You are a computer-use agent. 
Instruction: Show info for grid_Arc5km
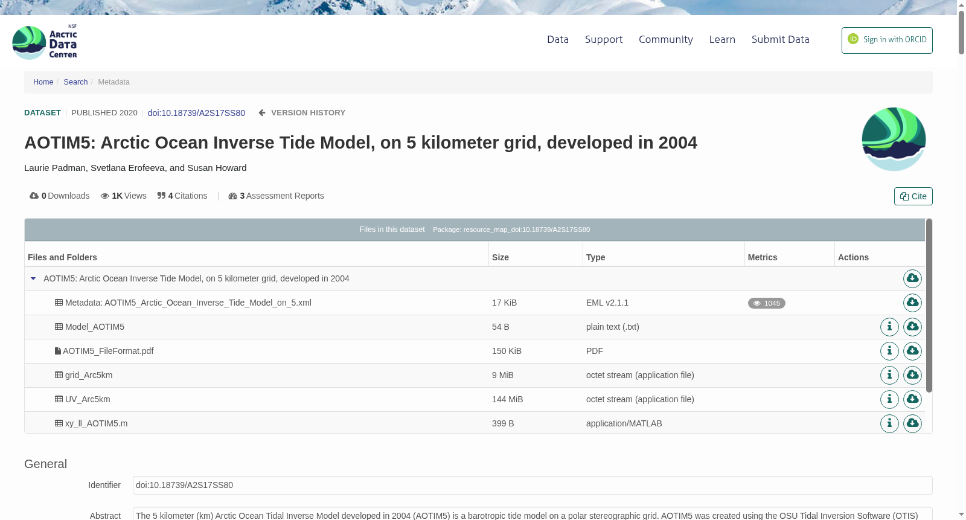click(x=889, y=375)
